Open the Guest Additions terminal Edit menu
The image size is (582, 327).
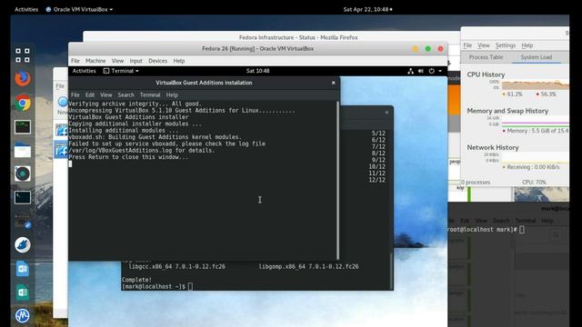click(x=90, y=94)
